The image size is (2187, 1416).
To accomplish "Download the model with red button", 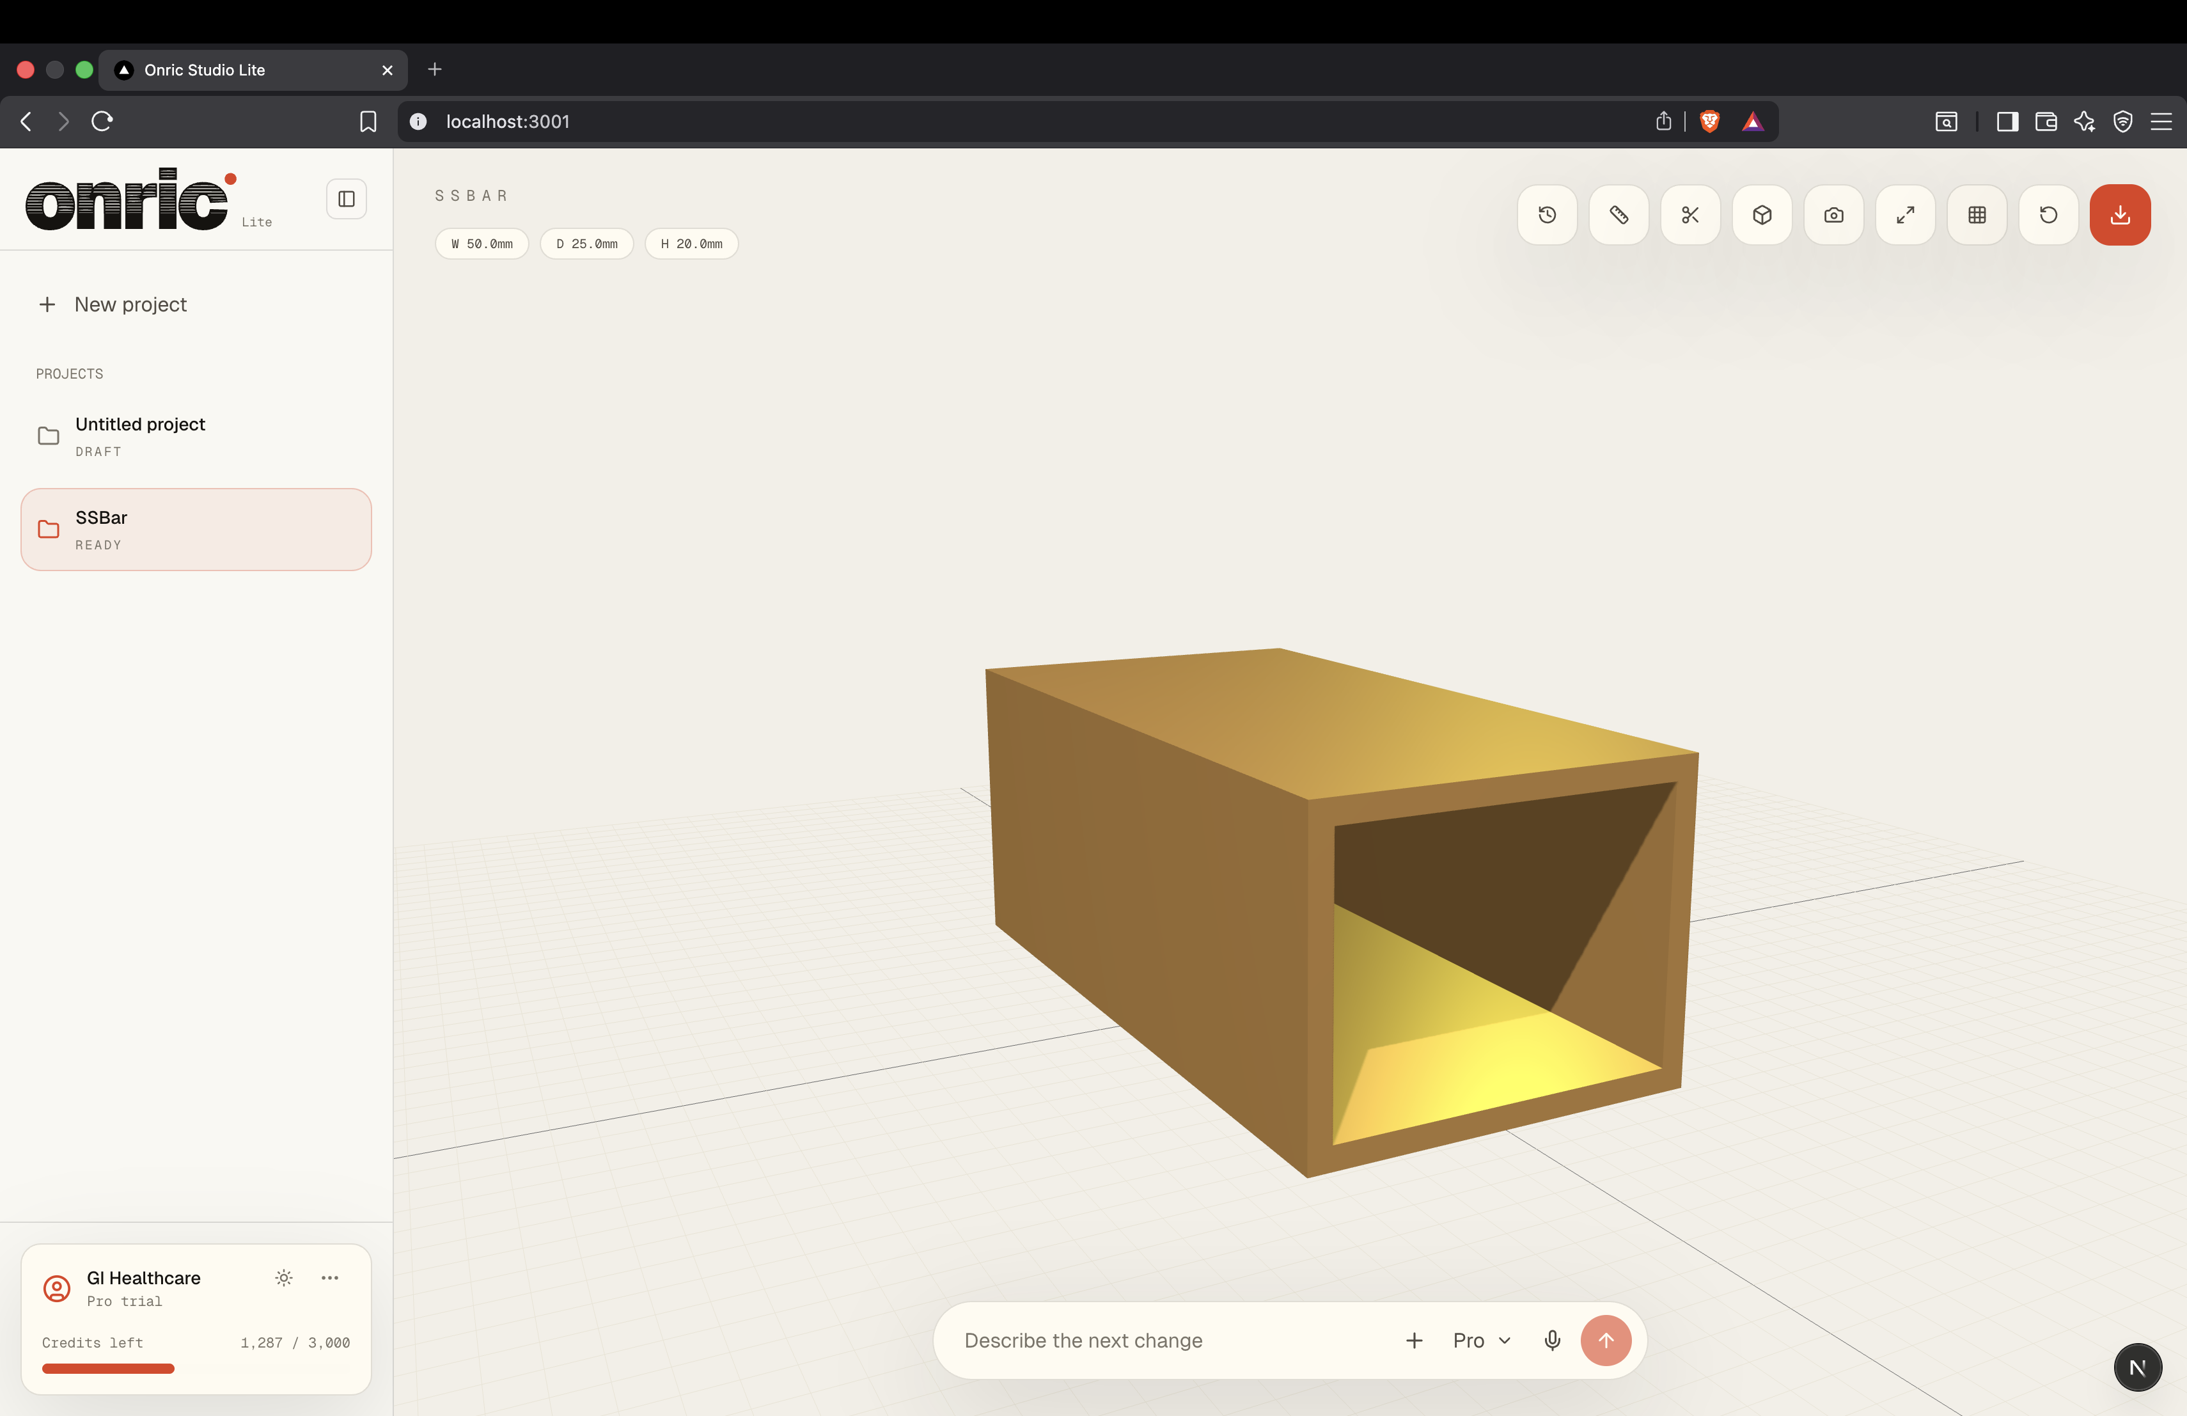I will (x=2120, y=215).
